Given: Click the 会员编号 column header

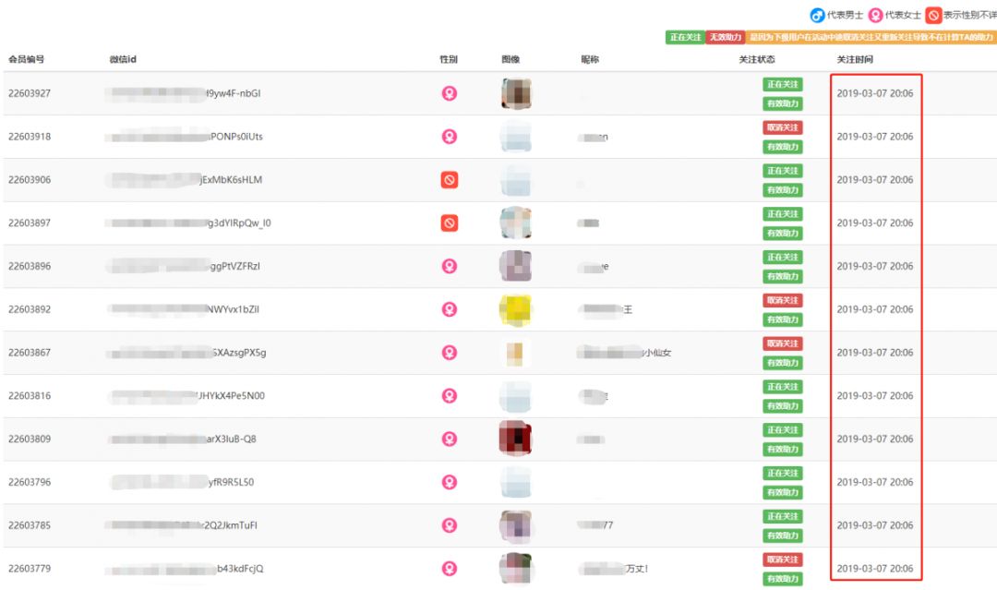Looking at the screenshot, I should (27, 60).
